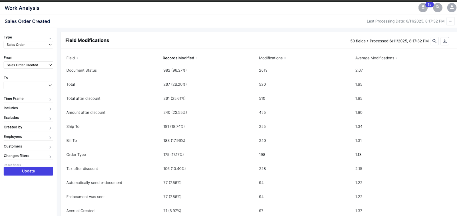Viewport: 457px width, 216px height.
Task: Select the Total after discount field
Action: point(83,98)
